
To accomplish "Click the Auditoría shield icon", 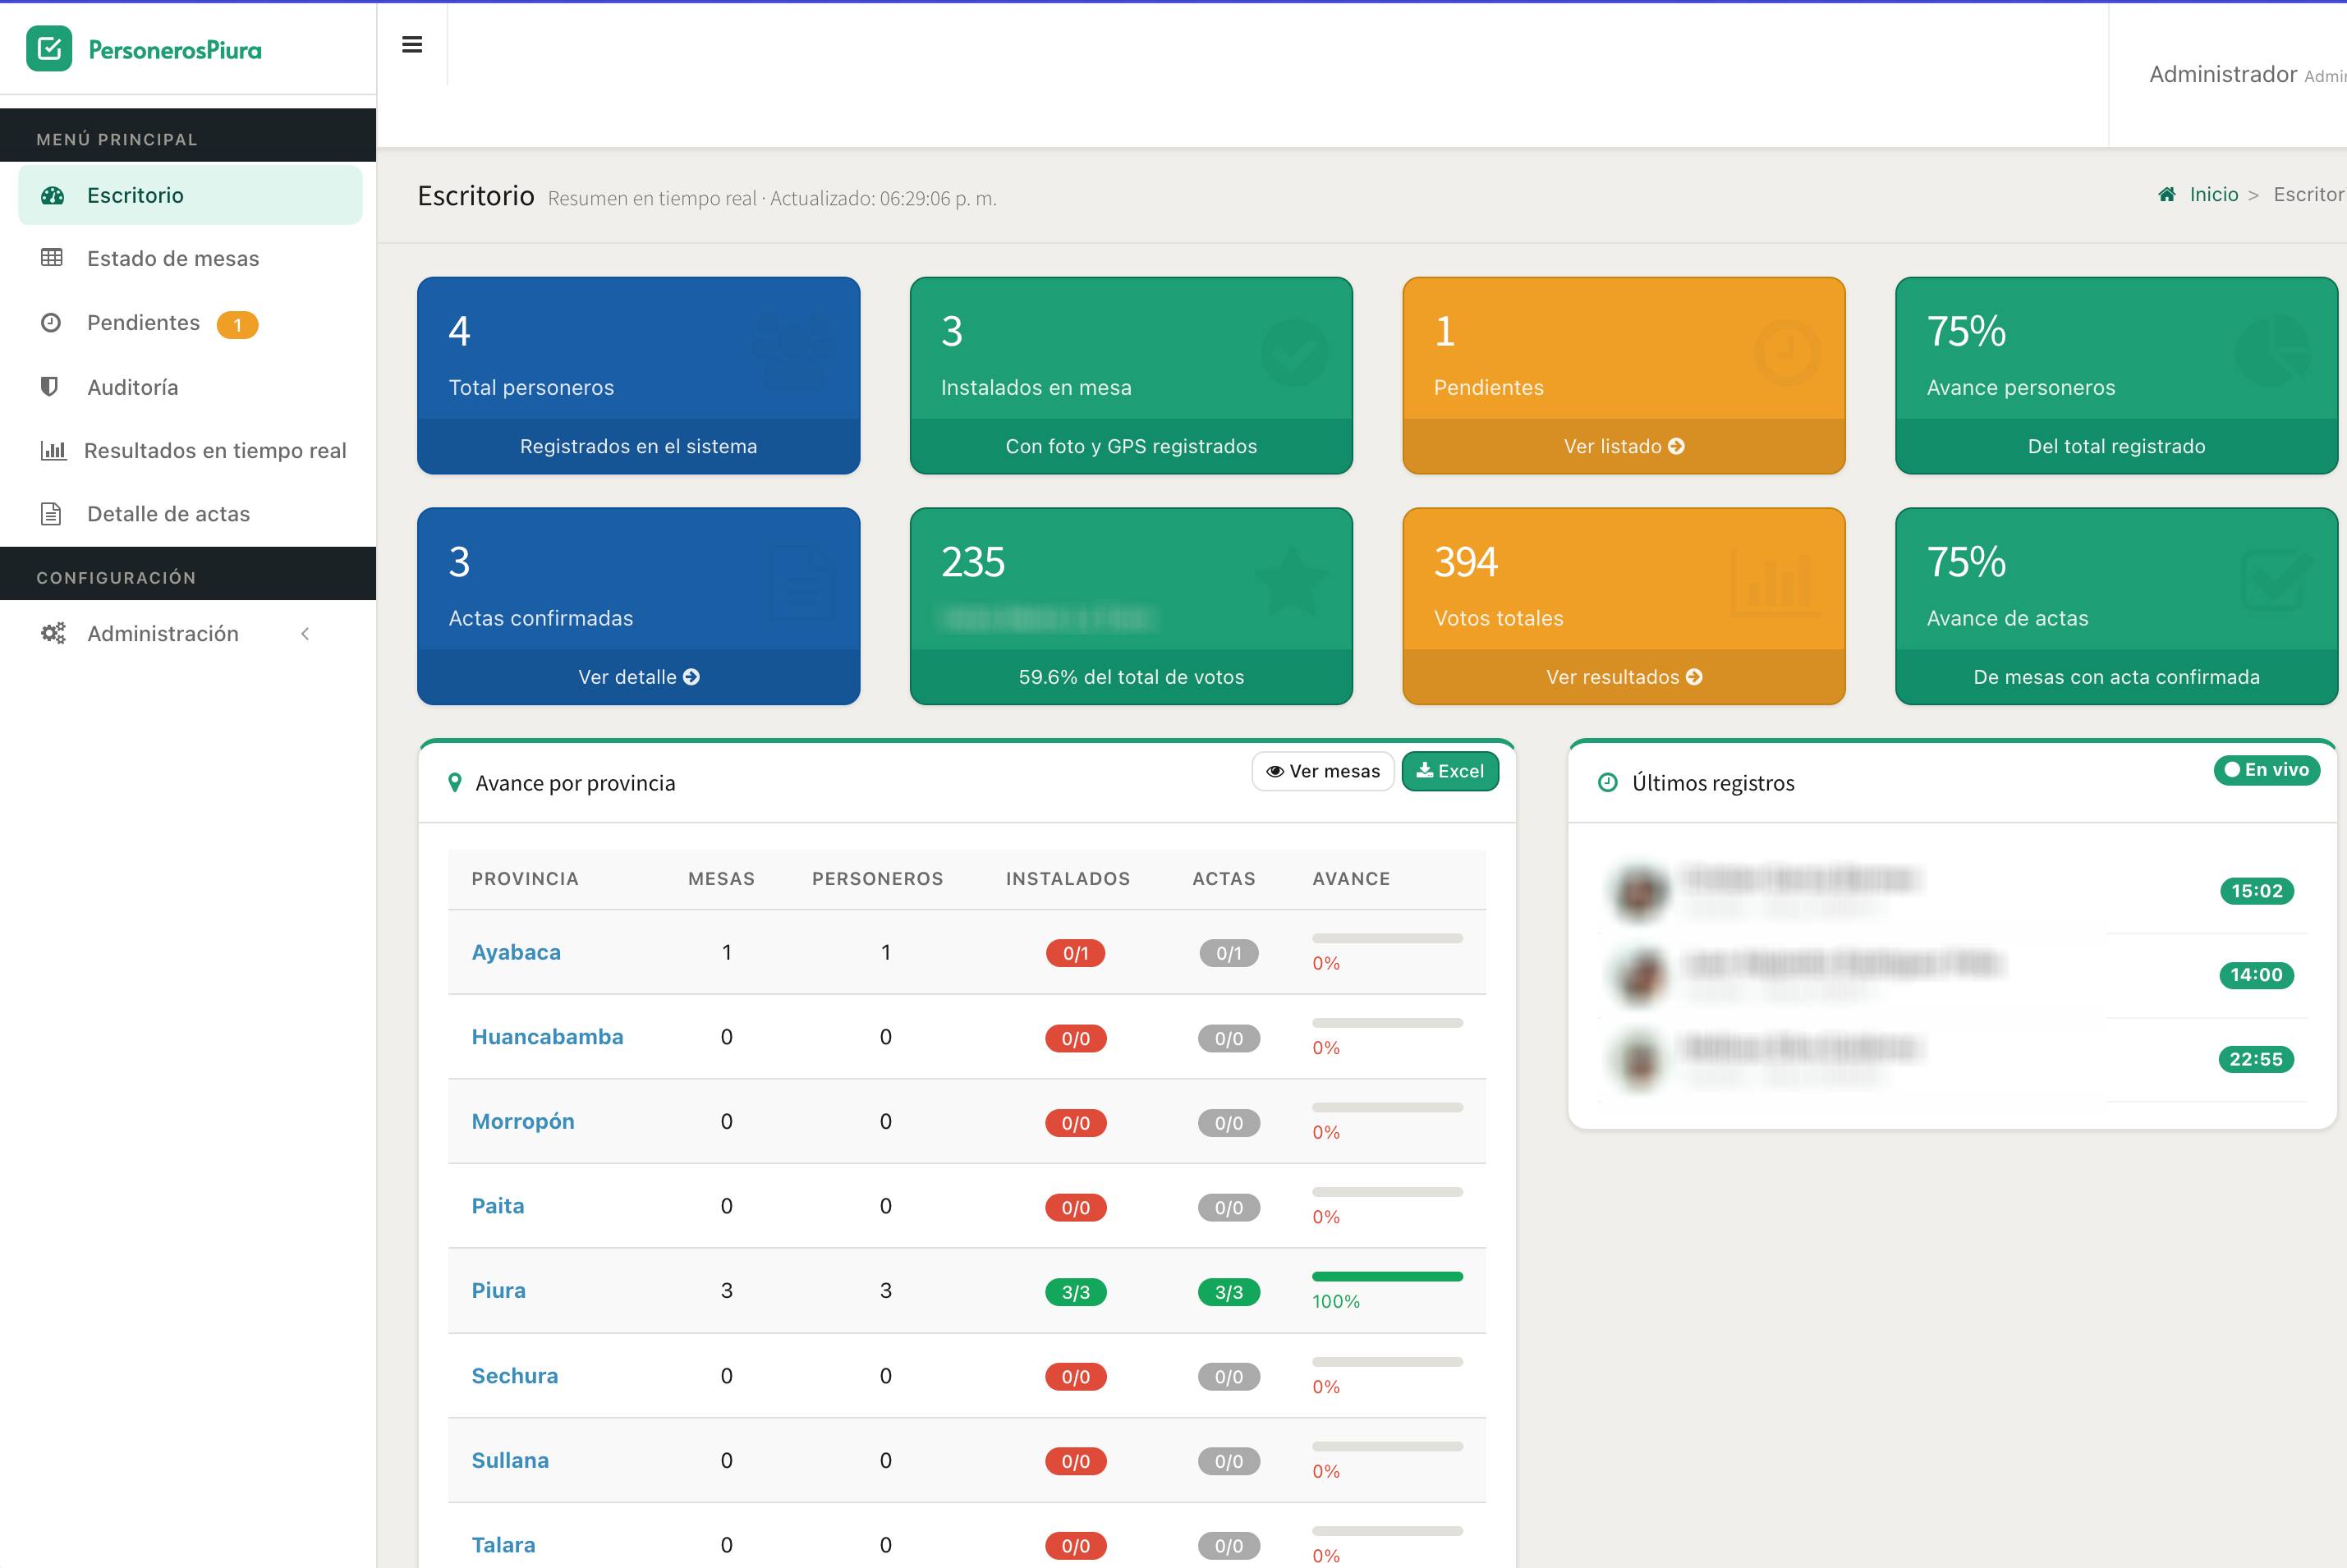I will 49,386.
